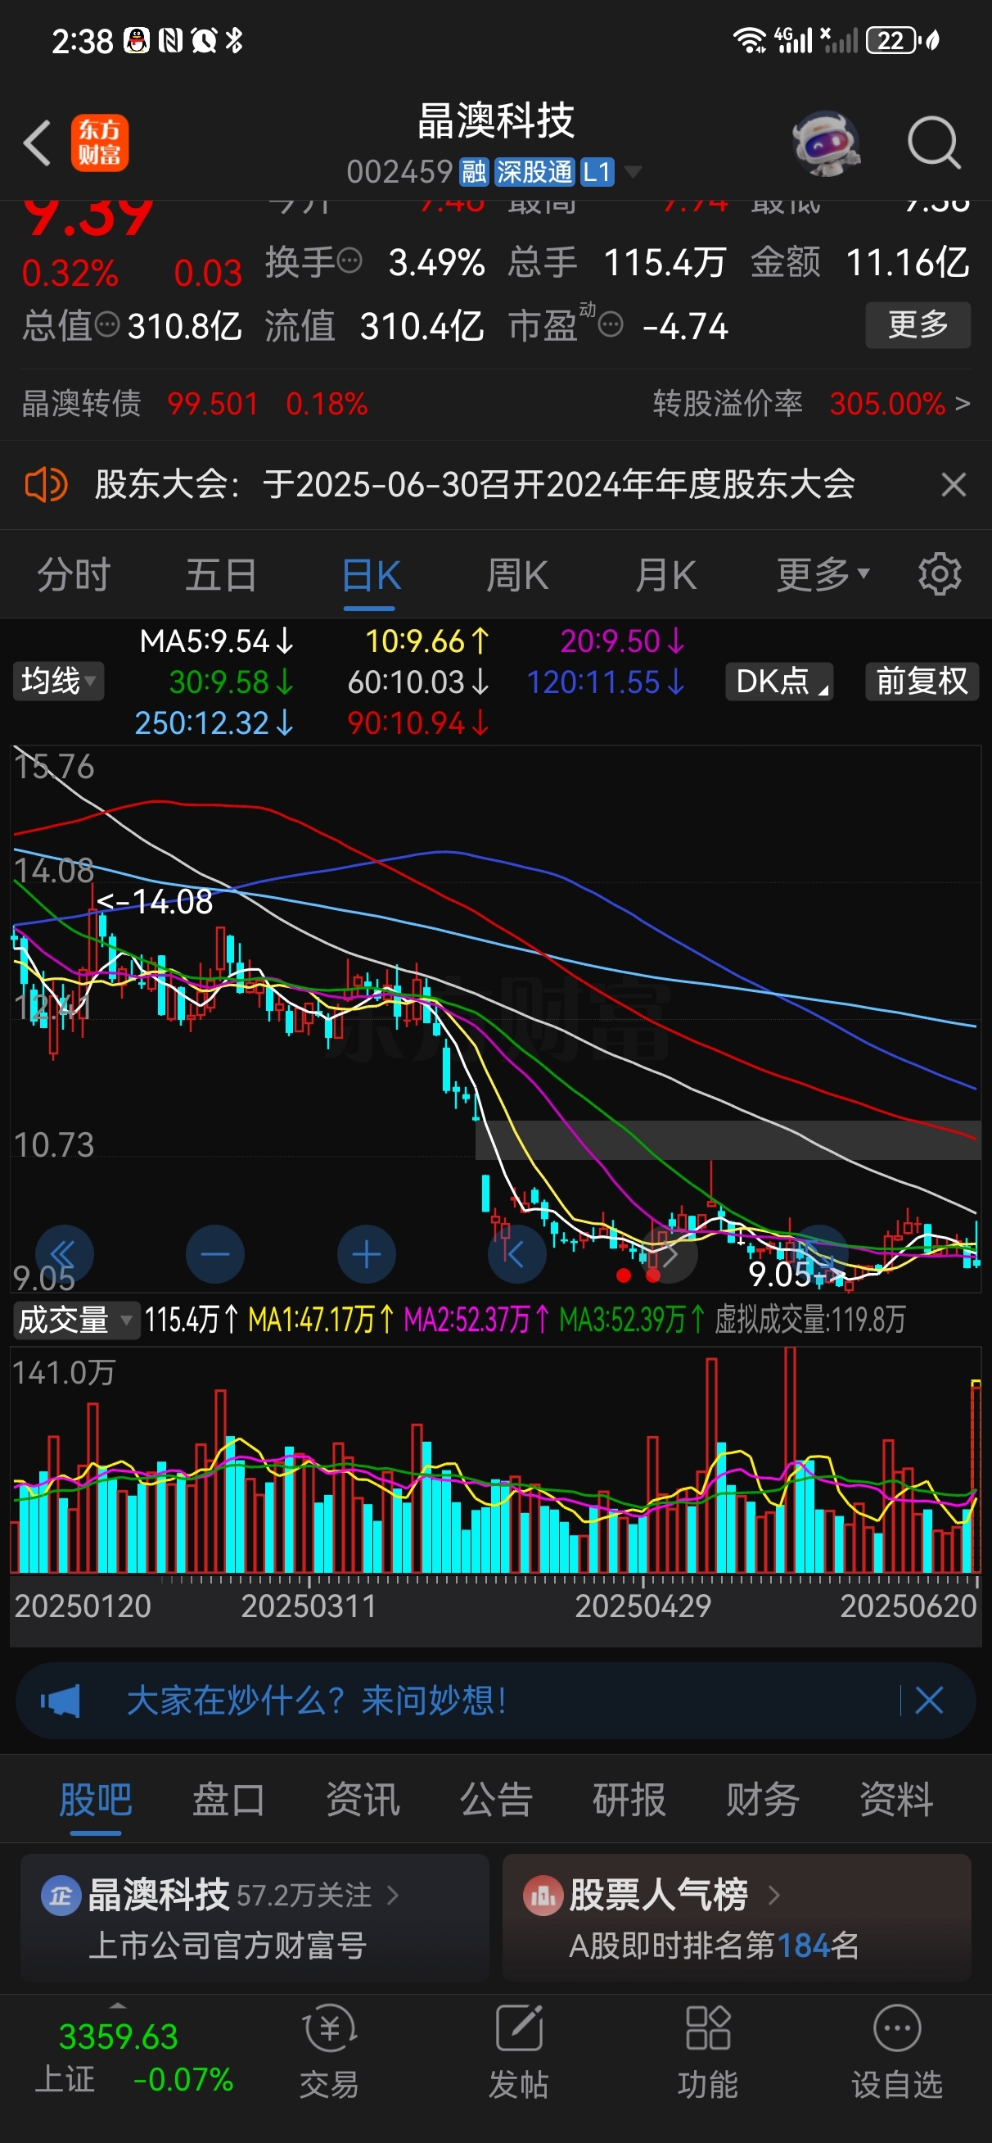Close the 妙想 banner

click(929, 1701)
